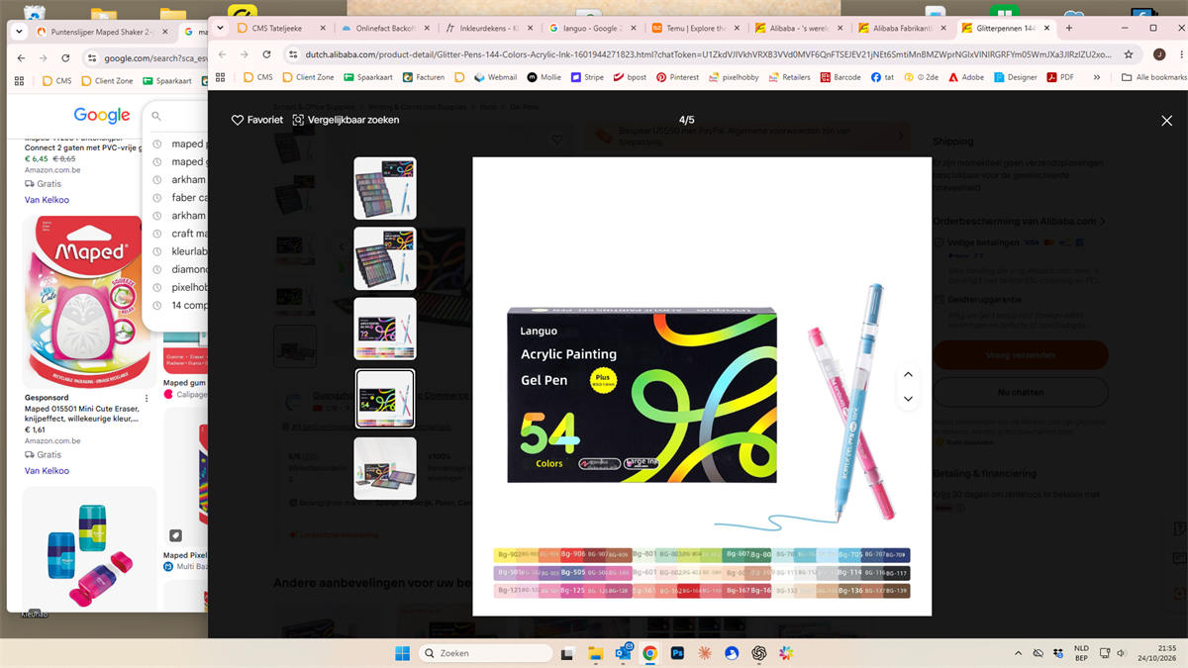Open the Windows Start menu
Viewport: 1188px width, 668px height.
pyautogui.click(x=403, y=653)
